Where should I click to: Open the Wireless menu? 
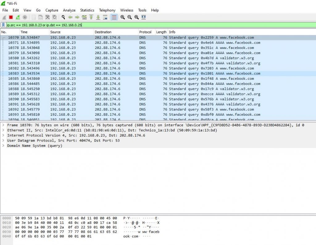127,10
